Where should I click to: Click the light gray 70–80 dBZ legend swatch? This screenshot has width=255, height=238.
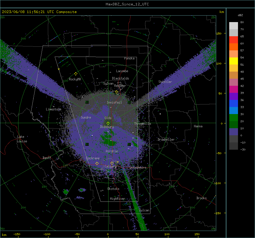233,26
